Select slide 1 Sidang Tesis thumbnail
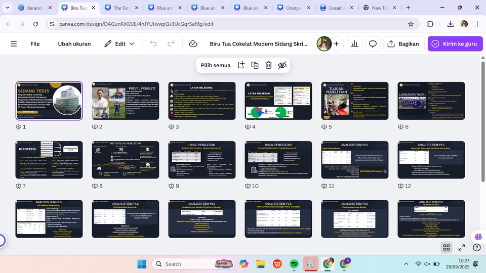486x273 pixels. pos(49,101)
